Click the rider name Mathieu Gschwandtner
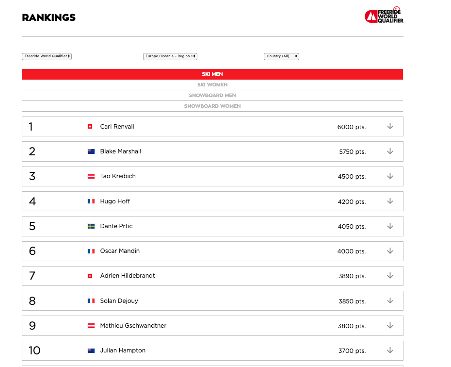The height and width of the screenshot is (367, 451). point(133,326)
